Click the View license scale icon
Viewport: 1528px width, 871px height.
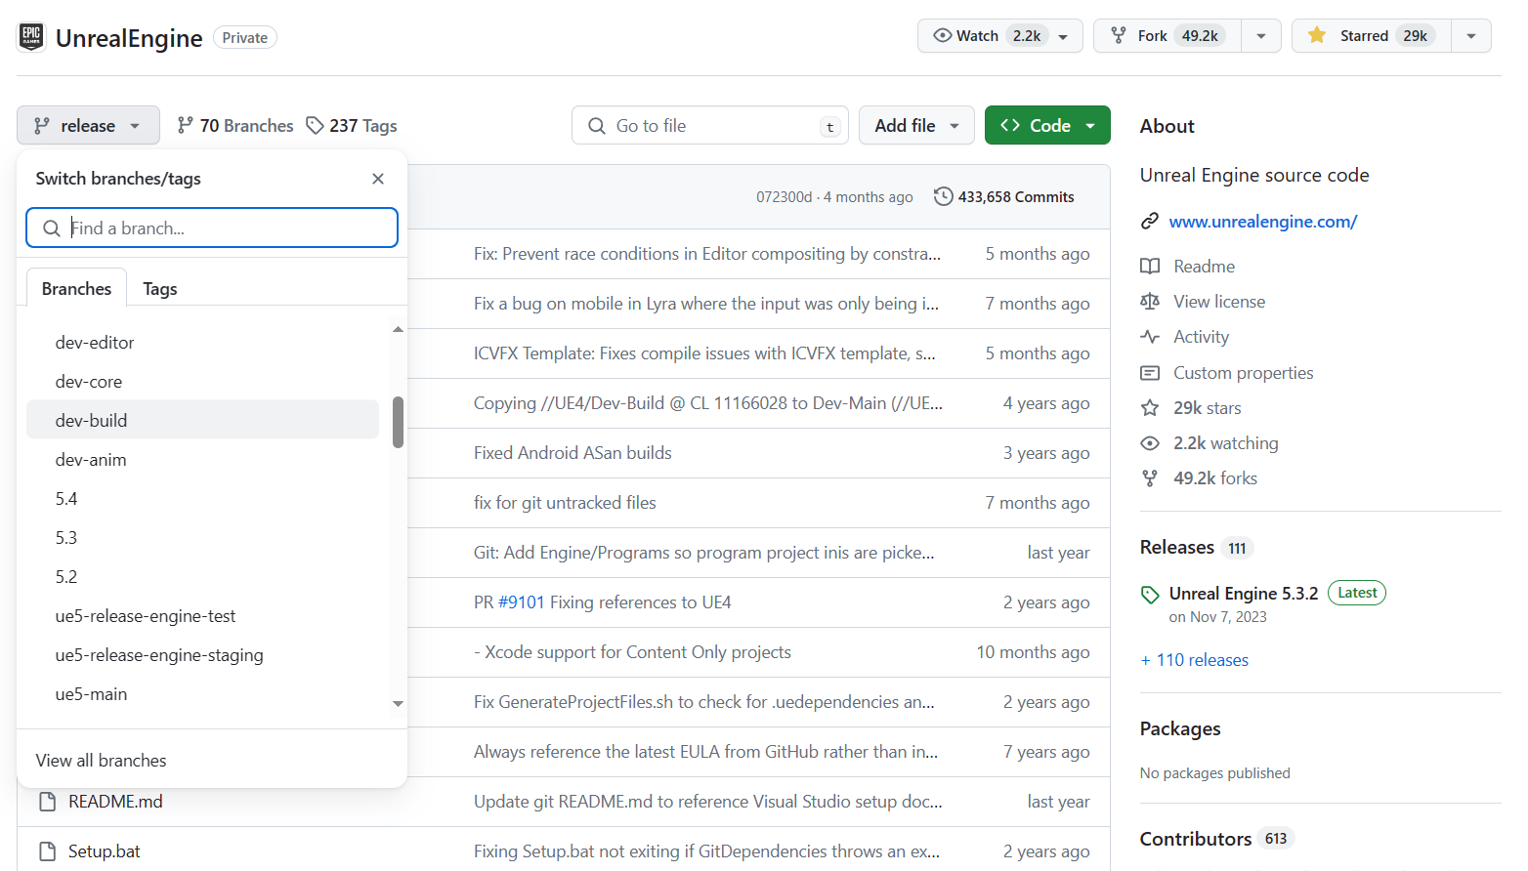[1150, 302]
